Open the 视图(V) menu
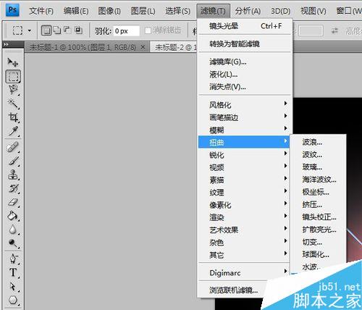 tap(313, 11)
